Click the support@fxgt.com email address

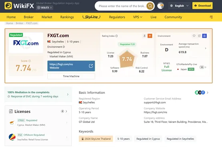[x=155, y=103]
